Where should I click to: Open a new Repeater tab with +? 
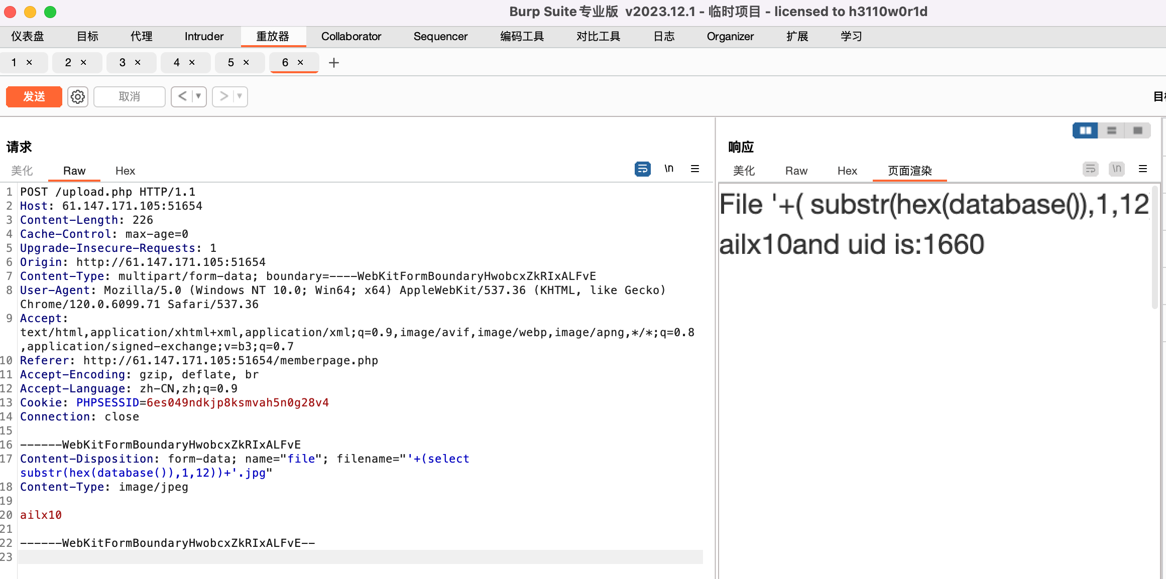coord(333,62)
